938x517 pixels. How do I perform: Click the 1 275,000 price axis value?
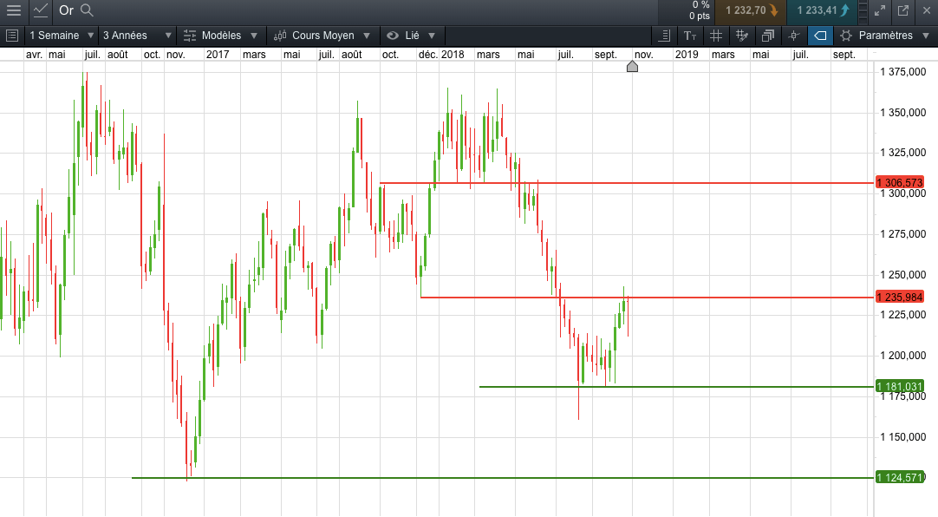click(902, 234)
